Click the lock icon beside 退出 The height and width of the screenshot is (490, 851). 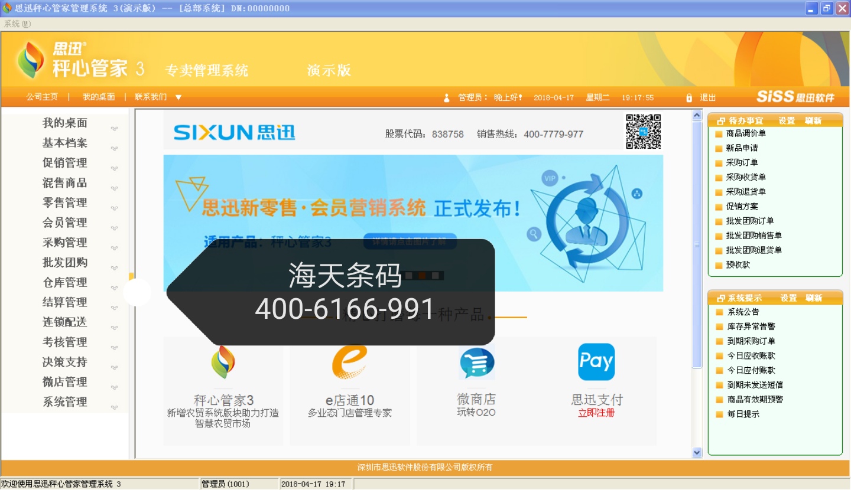click(x=688, y=97)
